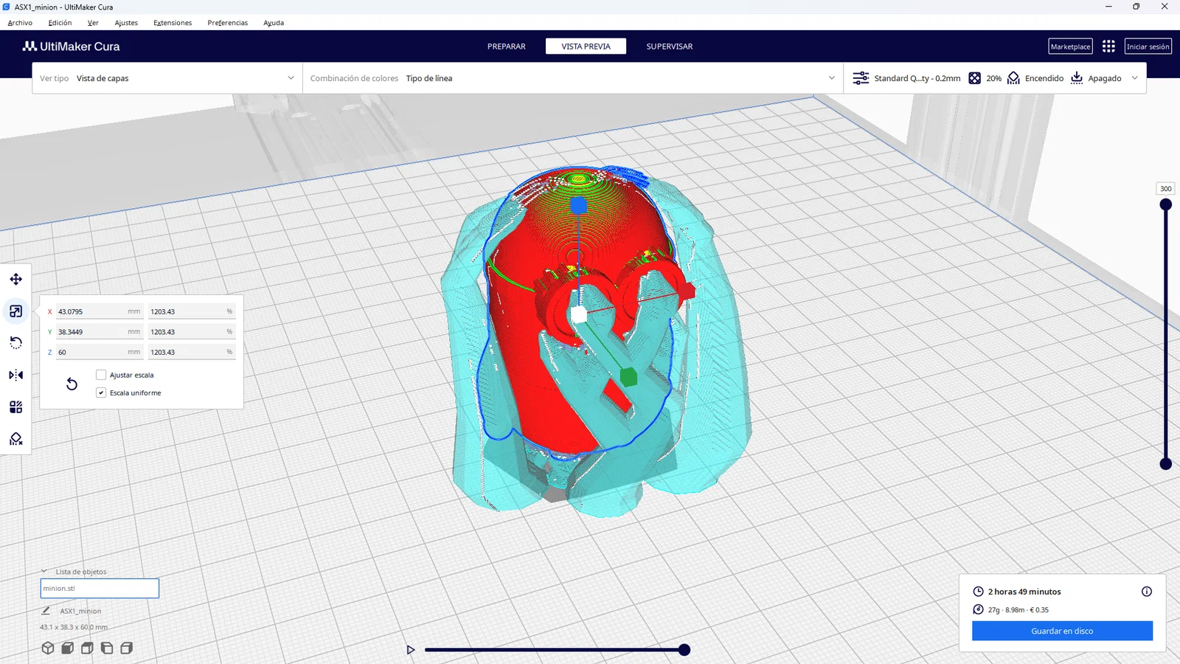
Task: Collapse the Lista de objetos section
Action: point(44,571)
